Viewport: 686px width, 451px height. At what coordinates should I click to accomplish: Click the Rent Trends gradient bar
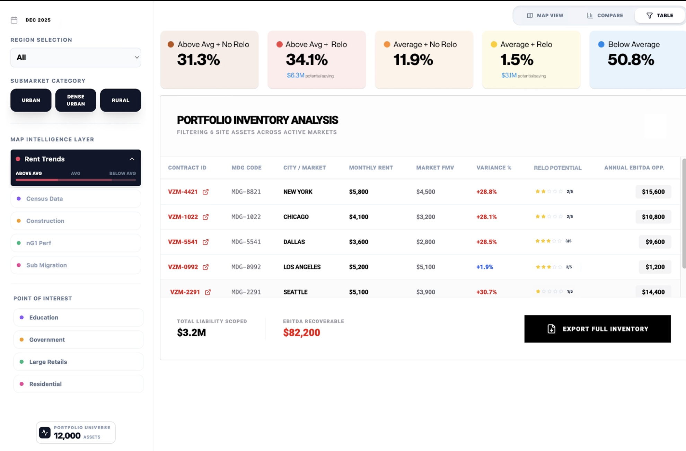tap(76, 180)
